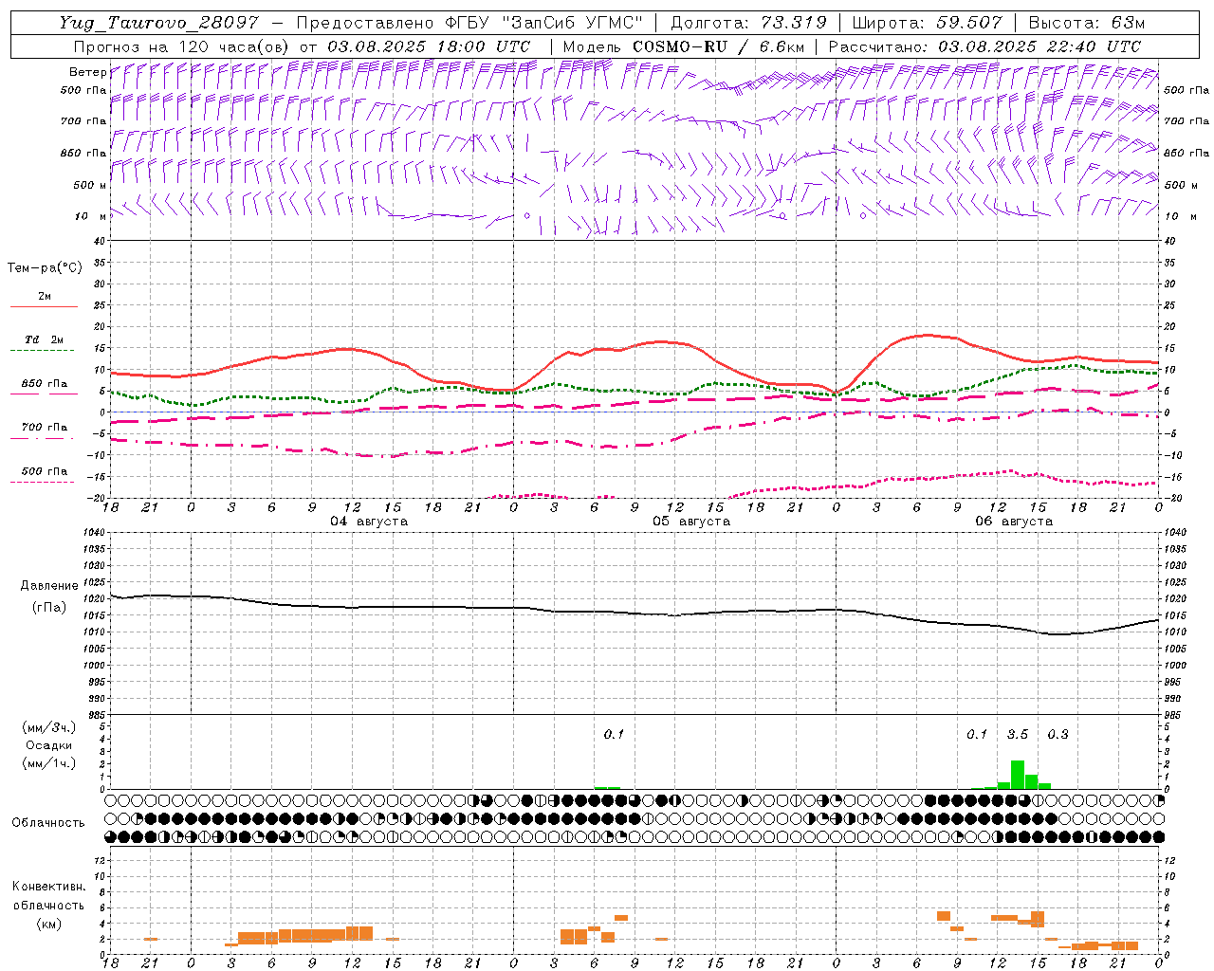The width and height of the screenshot is (1214, 971).
Task: Click the latitude value "Широта: 59.507"
Action: tap(927, 23)
